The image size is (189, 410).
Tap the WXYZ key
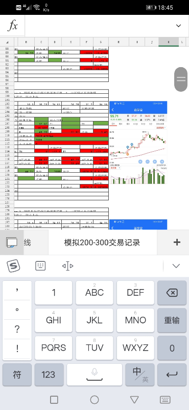point(135,348)
